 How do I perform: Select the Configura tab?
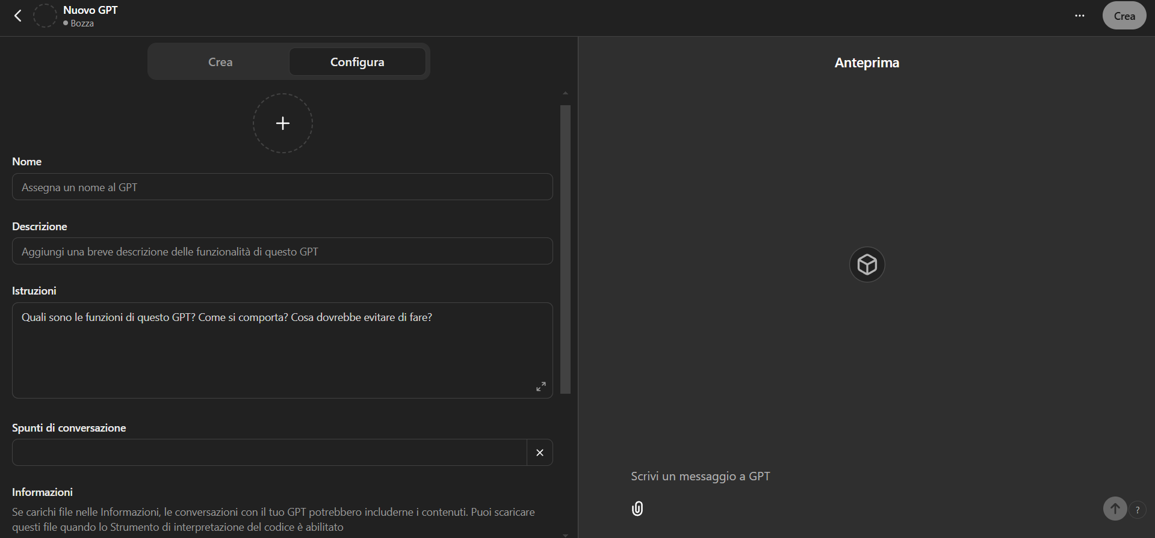coord(357,62)
